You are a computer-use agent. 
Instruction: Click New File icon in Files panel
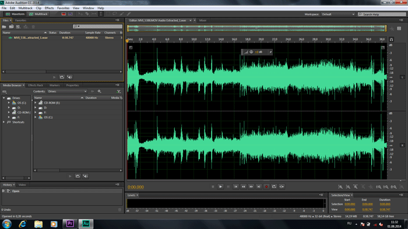click(x=18, y=27)
